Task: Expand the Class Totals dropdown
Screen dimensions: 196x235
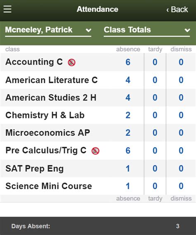Action: [x=147, y=31]
